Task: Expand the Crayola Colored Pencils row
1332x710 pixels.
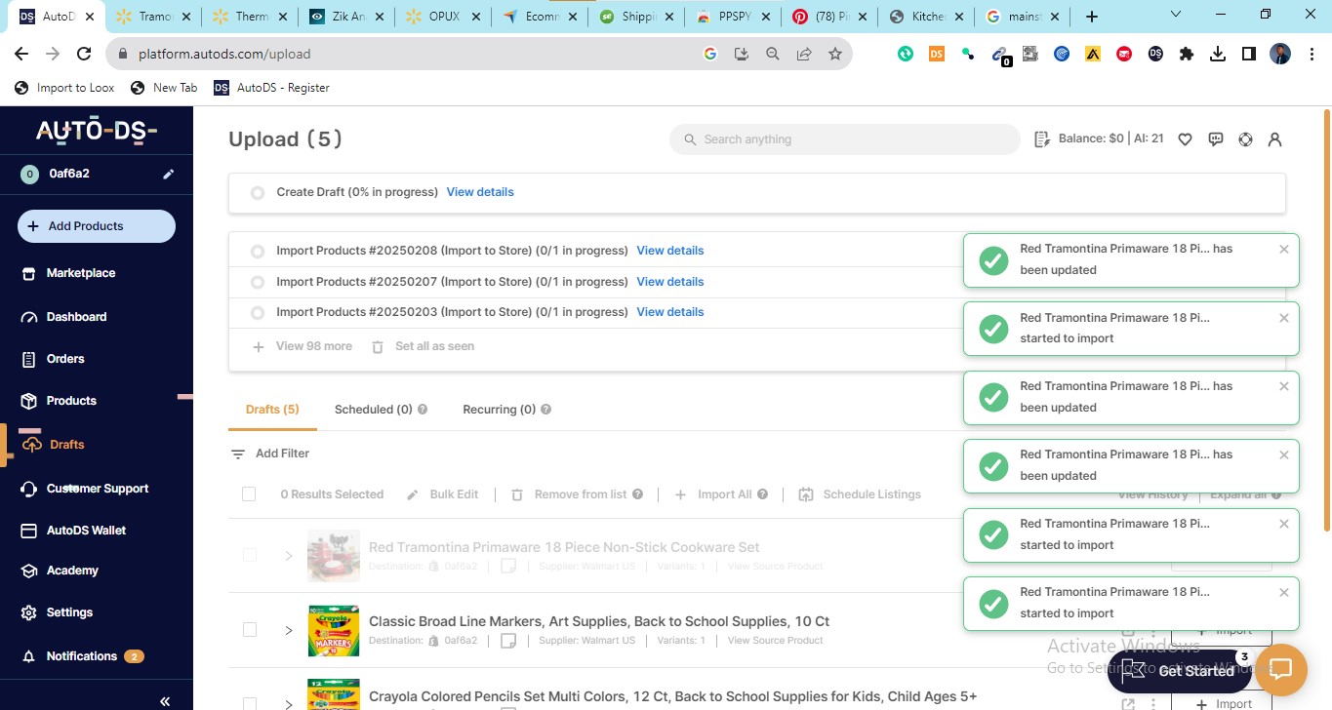Action: click(289, 703)
